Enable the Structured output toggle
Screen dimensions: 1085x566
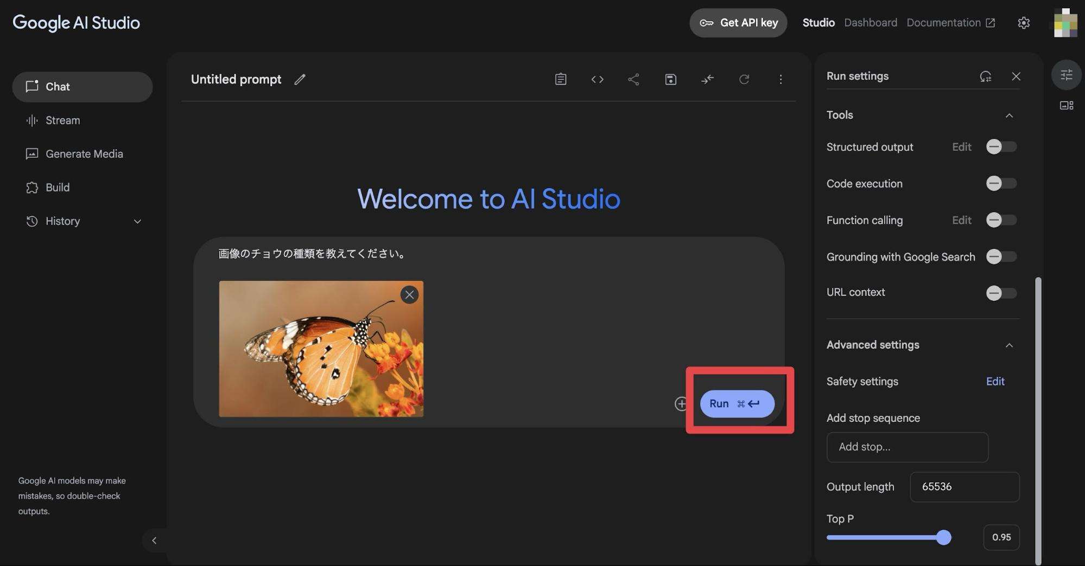pos(1001,147)
